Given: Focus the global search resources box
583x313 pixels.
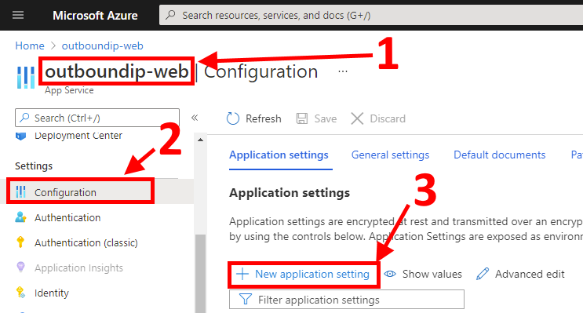Looking at the screenshot, I should click(371, 15).
